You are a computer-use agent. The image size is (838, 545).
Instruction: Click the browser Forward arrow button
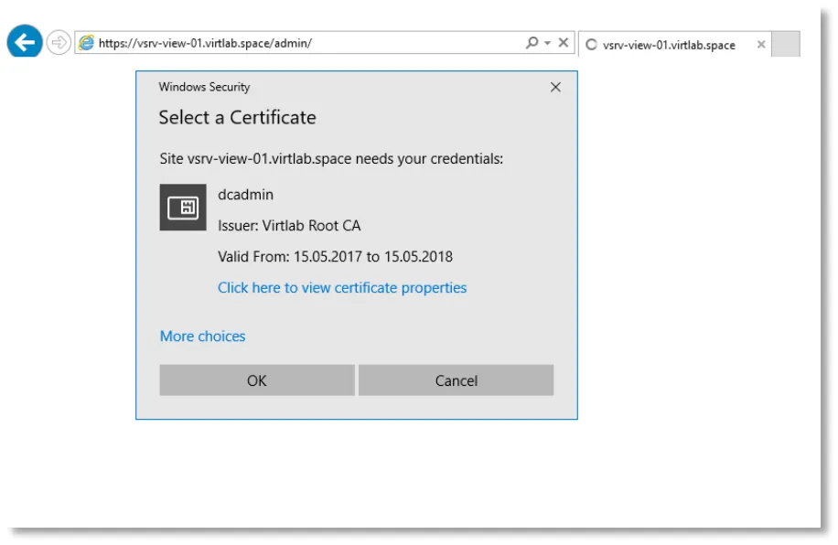(59, 42)
